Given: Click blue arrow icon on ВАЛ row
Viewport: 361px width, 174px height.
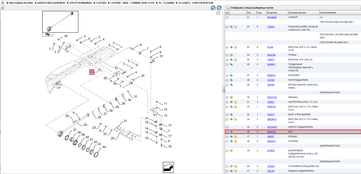Looking at the screenshot, I should tap(231, 132).
